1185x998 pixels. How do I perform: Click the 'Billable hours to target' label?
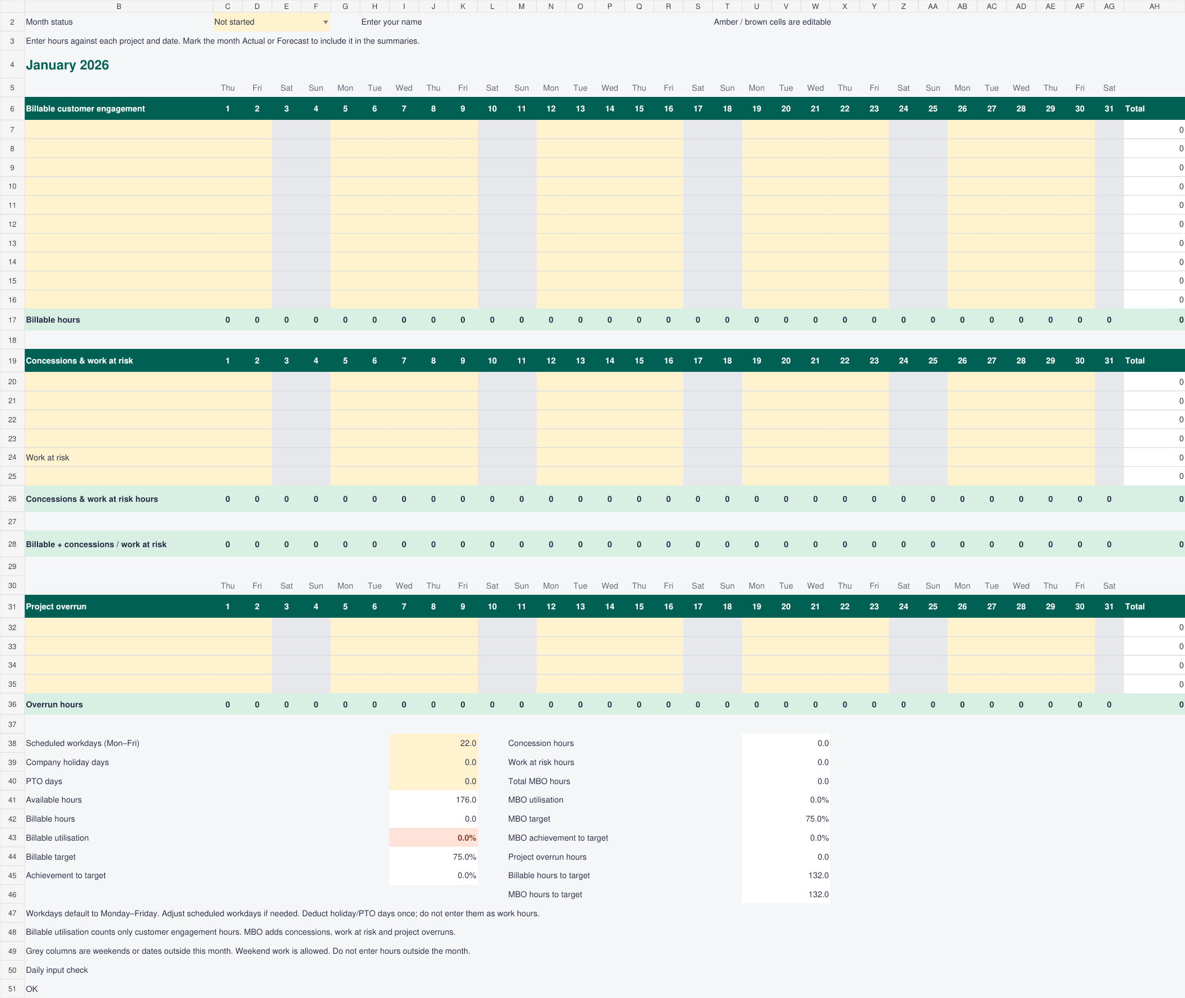[x=549, y=876]
